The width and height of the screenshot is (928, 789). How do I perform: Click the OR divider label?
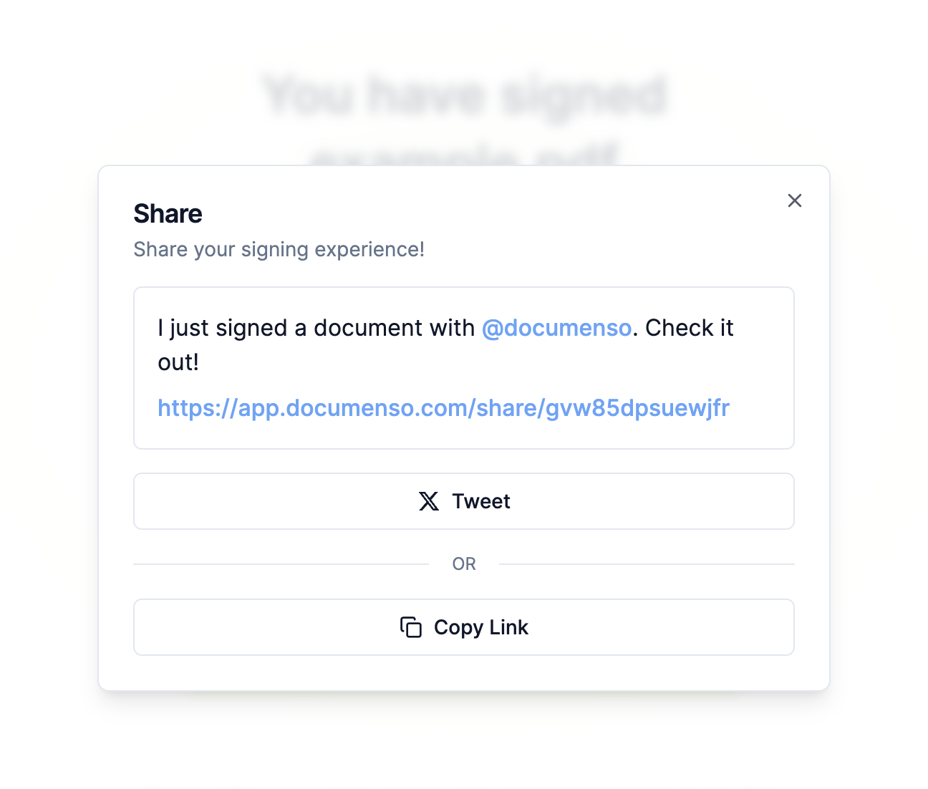click(x=464, y=564)
